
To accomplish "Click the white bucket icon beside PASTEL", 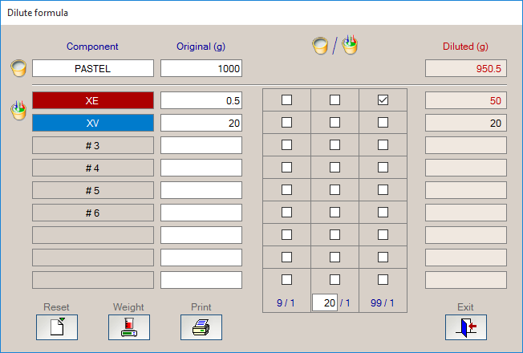I will 18,68.
